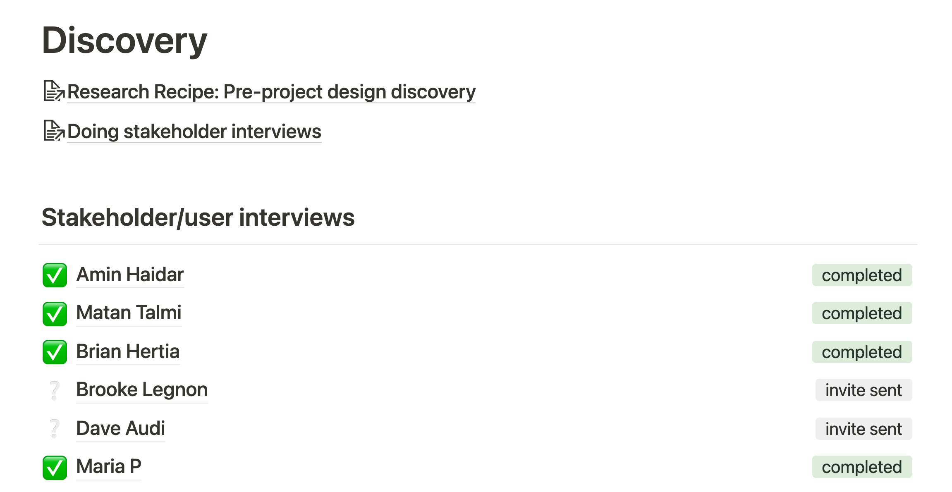Click invite sent tag for Dave Audi
This screenshot has width=952, height=492.
(x=863, y=429)
